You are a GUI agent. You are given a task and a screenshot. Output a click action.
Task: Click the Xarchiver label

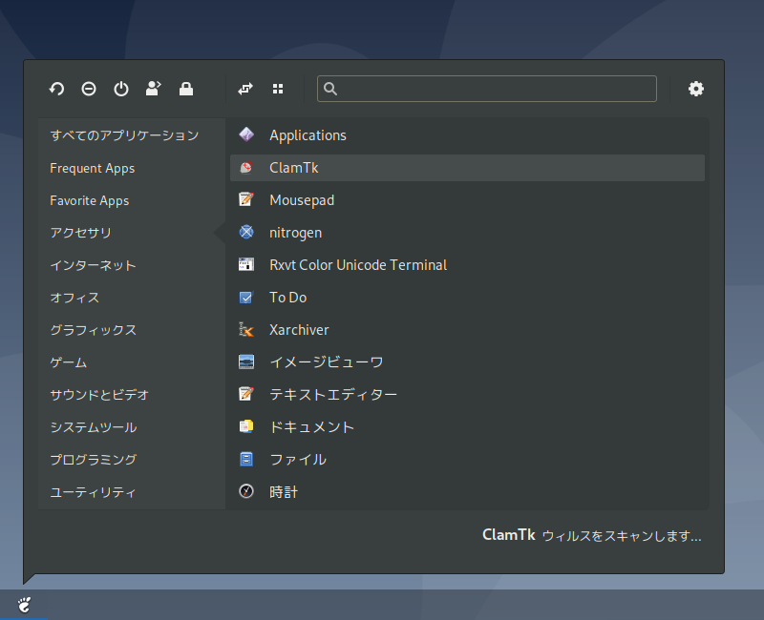299,329
